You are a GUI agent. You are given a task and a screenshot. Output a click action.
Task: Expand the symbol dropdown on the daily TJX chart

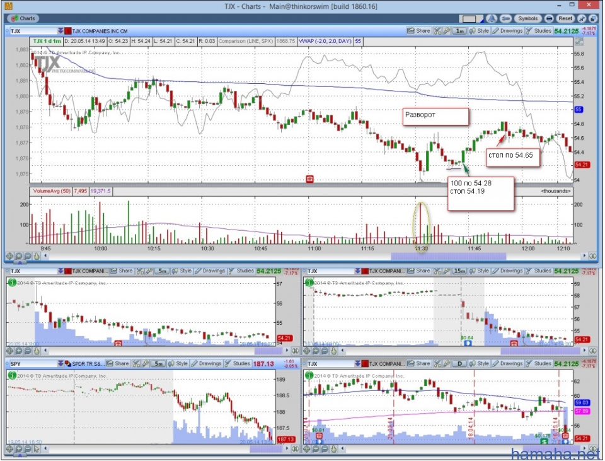(358, 364)
